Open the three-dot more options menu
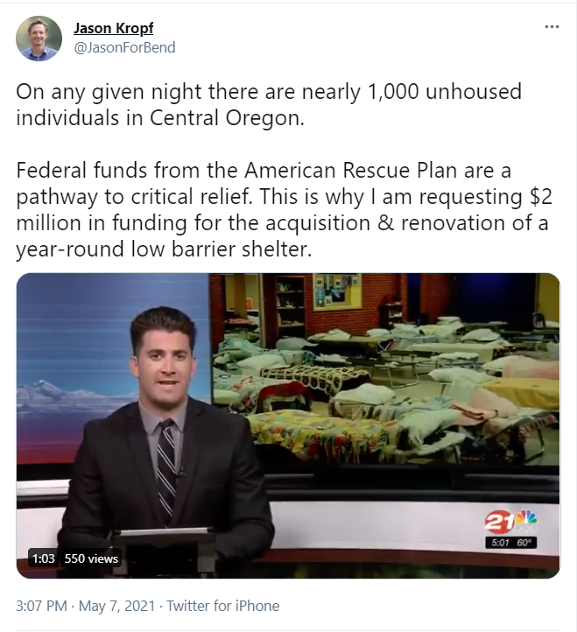Viewport: 577px width, 632px height. point(552,27)
